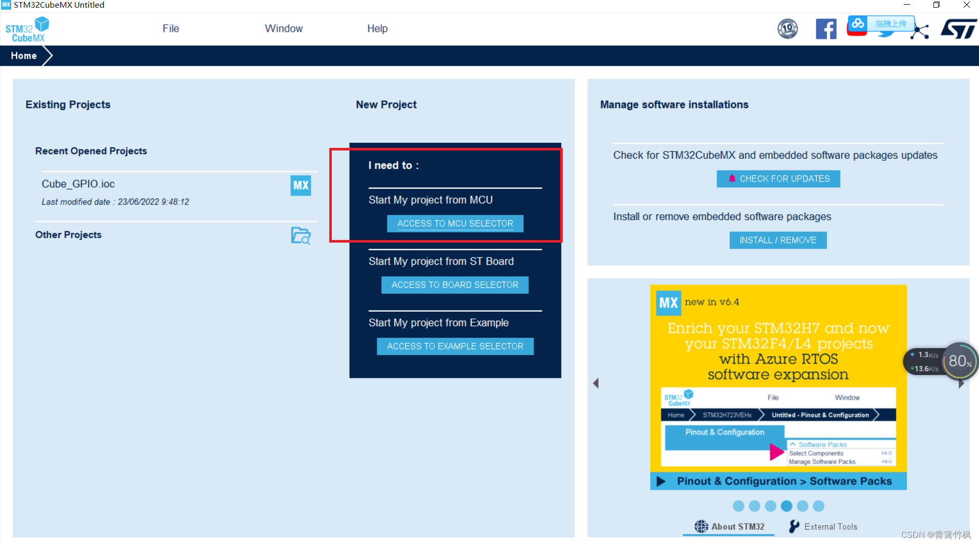The image size is (979, 544).
Task: Play the Pinout & Configuration banner video
Action: coord(661,481)
